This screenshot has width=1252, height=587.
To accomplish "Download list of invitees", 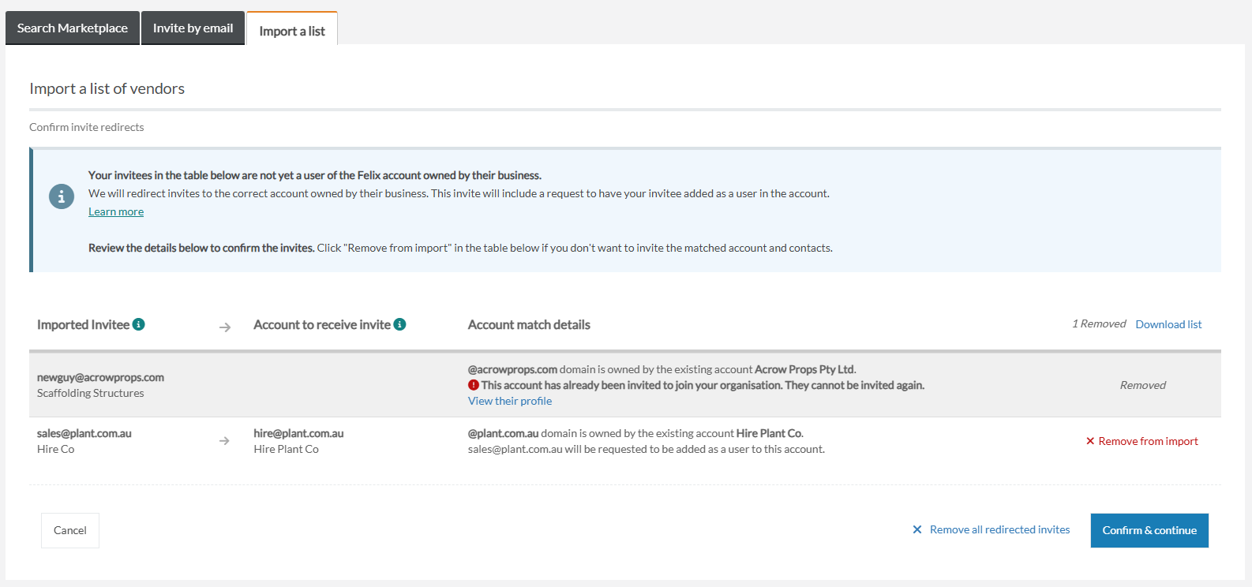I will coord(1168,324).
